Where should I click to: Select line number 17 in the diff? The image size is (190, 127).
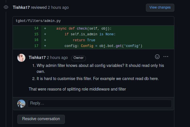pos(36,46)
